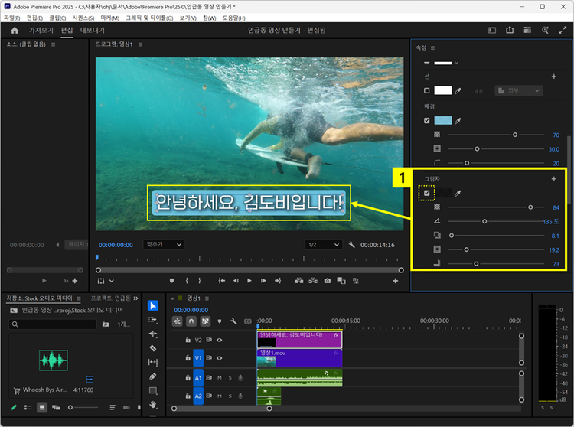Open the 맞추기 zoom level dropdown
Viewport: 574px width, 427px height.
(x=164, y=245)
